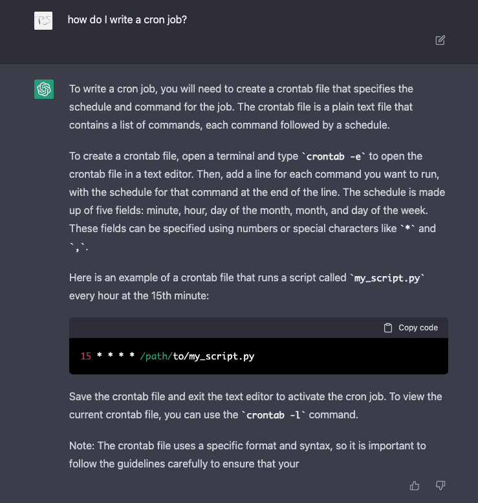Click the red "15" in code block

pos(86,356)
